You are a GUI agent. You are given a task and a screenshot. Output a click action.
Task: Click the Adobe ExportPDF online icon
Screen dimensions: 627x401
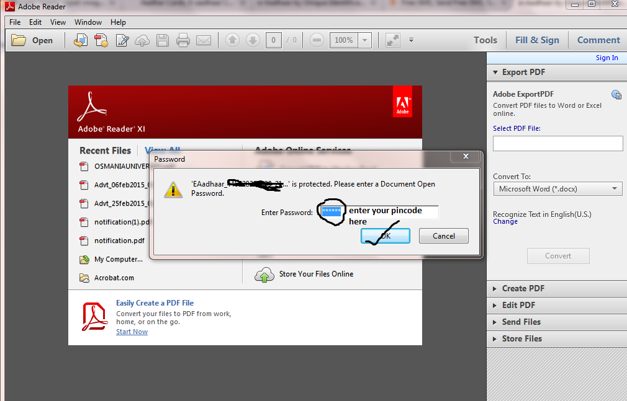[616, 95]
